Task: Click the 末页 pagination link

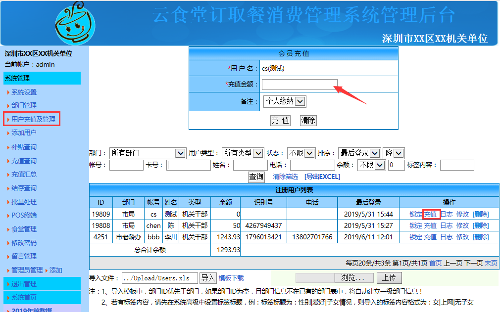Action: coord(491,263)
